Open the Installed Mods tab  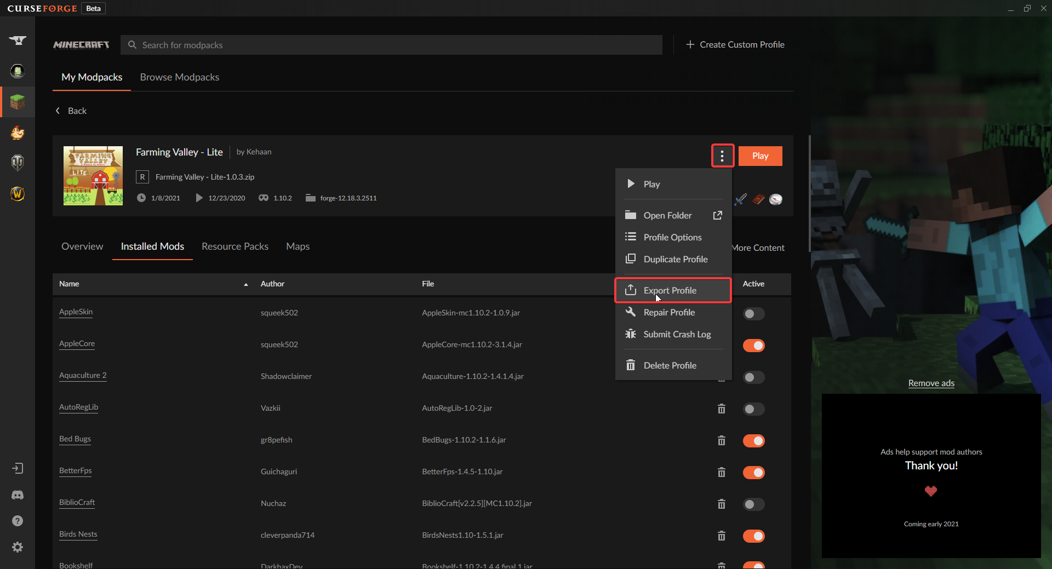tap(152, 246)
